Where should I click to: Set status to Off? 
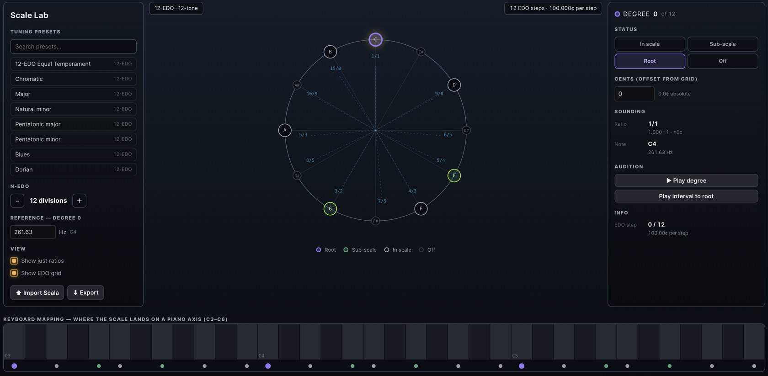click(722, 61)
